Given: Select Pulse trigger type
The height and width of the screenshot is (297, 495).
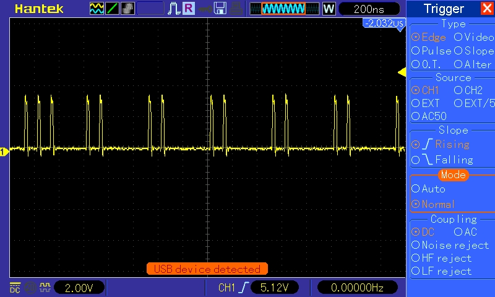Looking at the screenshot, I should tap(431, 51).
